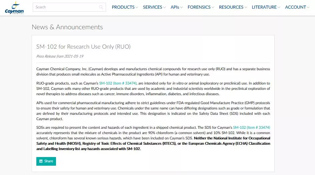Focus the Search input field
This screenshot has width=315, height=175.
coord(69,7)
